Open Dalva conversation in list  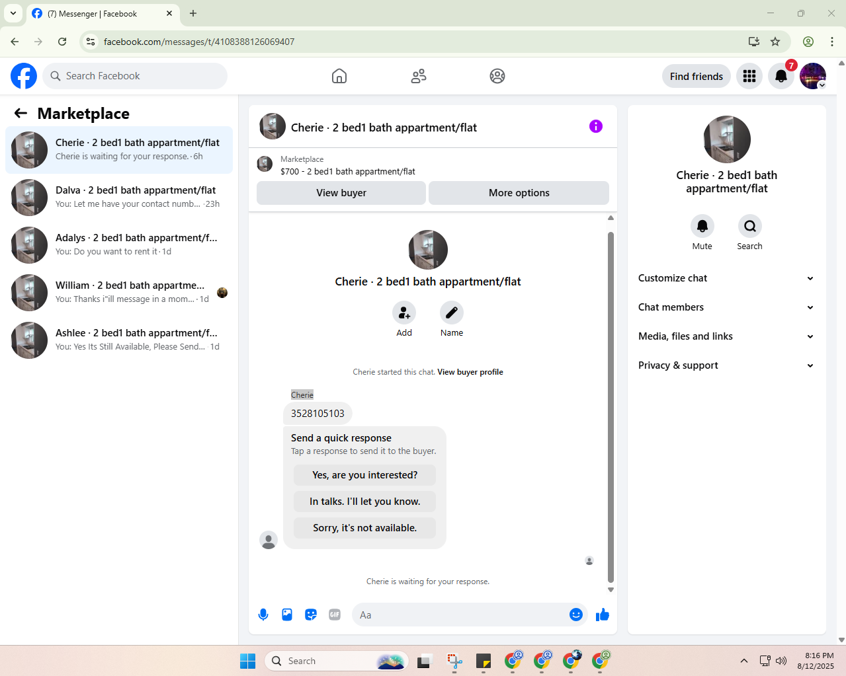(x=119, y=198)
